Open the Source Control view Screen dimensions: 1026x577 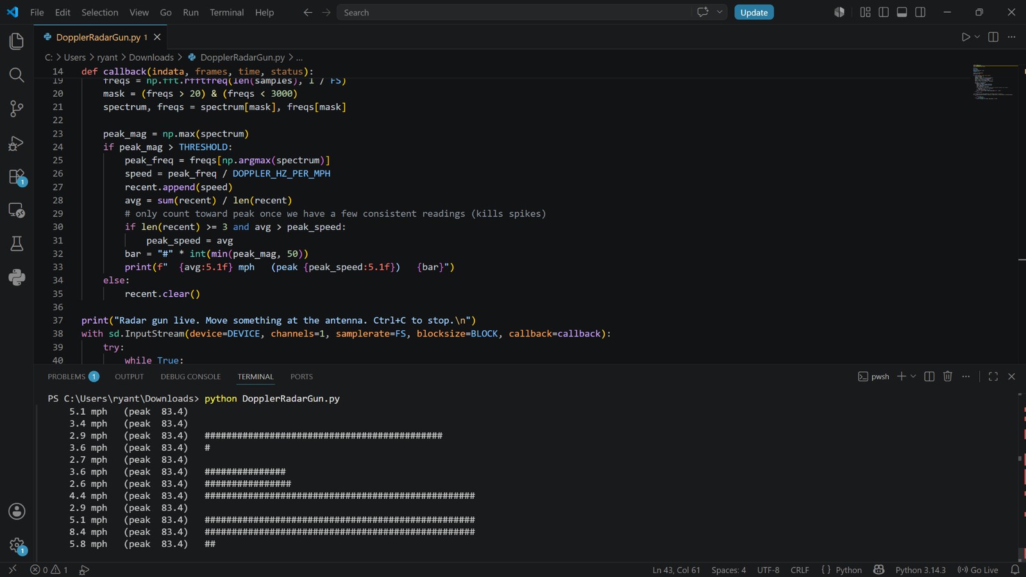tap(17, 109)
